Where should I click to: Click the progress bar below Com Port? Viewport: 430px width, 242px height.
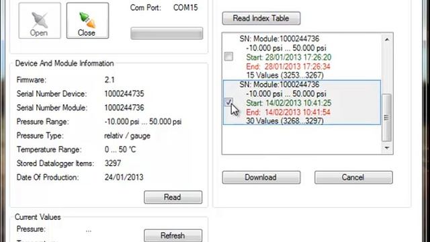pos(167,33)
